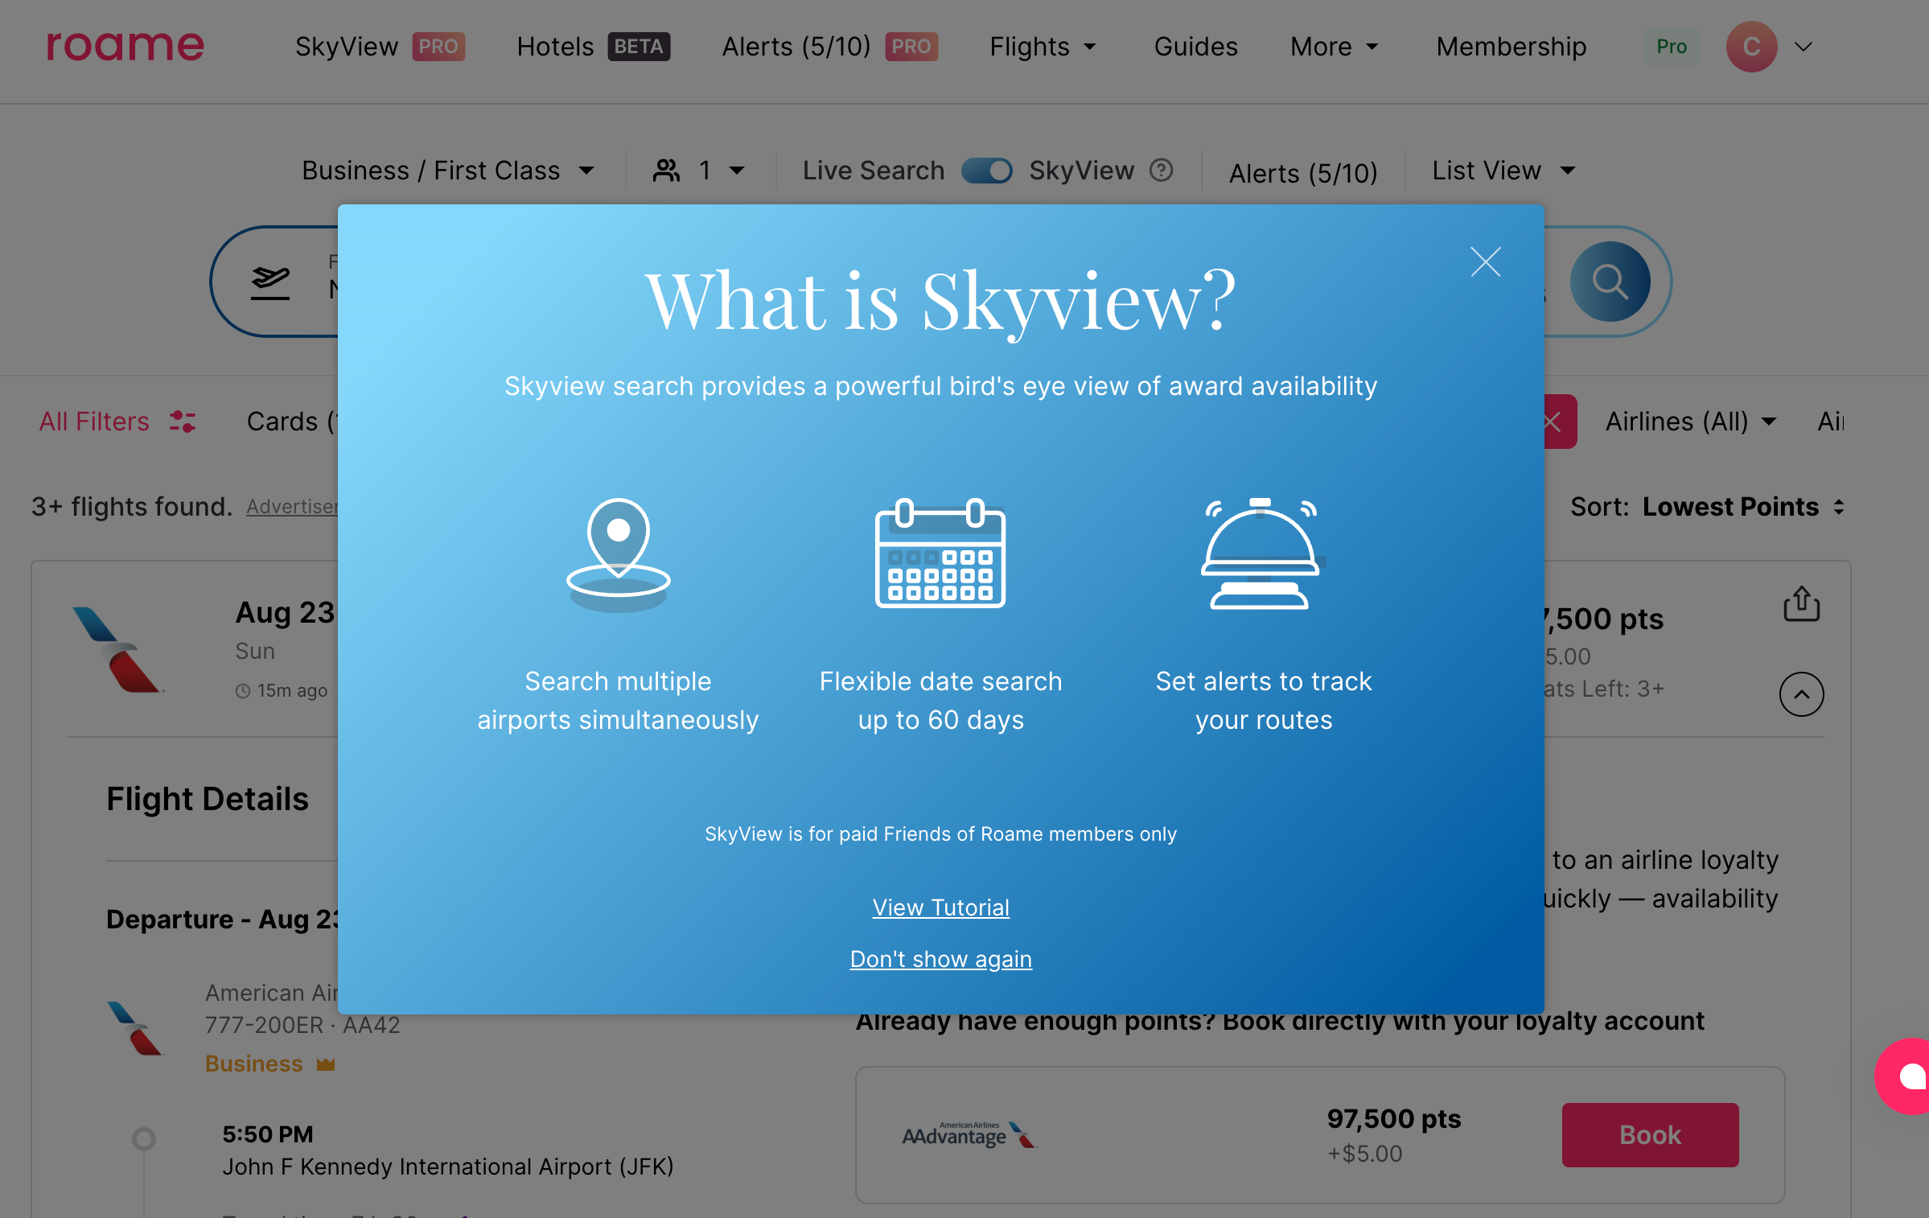The image size is (1929, 1218).
Task: Collapse the flight card with the chevron
Action: [x=1801, y=693]
